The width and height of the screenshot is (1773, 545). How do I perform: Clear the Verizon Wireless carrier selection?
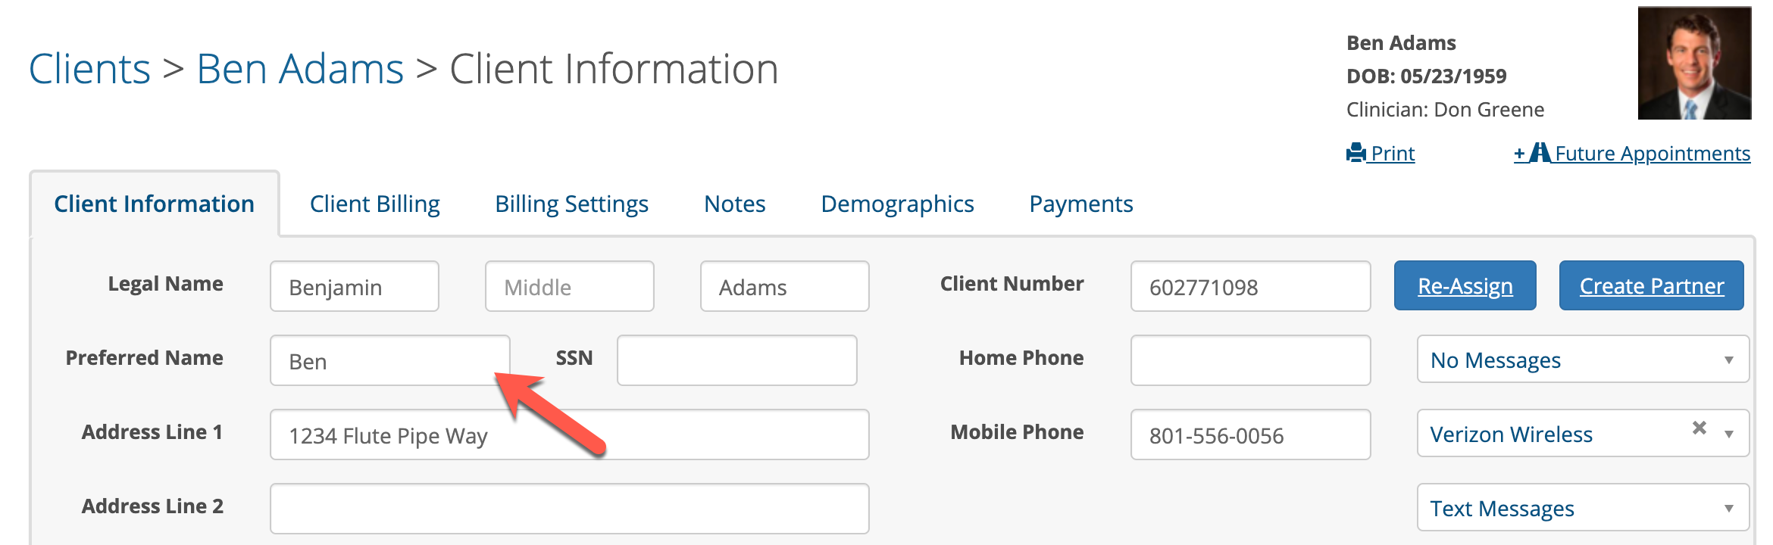(x=1700, y=428)
